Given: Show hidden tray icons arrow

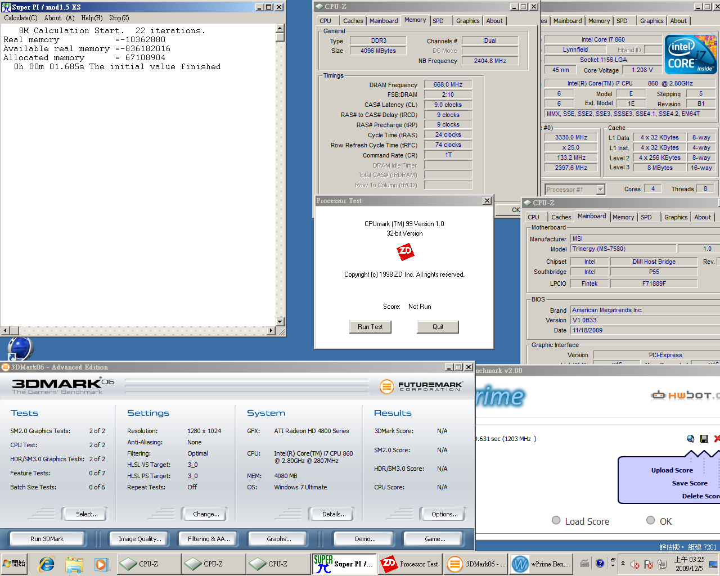Looking at the screenshot, I should (x=623, y=563).
